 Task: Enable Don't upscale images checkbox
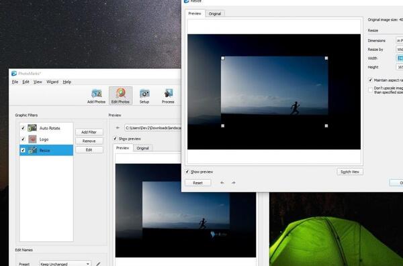370,90
